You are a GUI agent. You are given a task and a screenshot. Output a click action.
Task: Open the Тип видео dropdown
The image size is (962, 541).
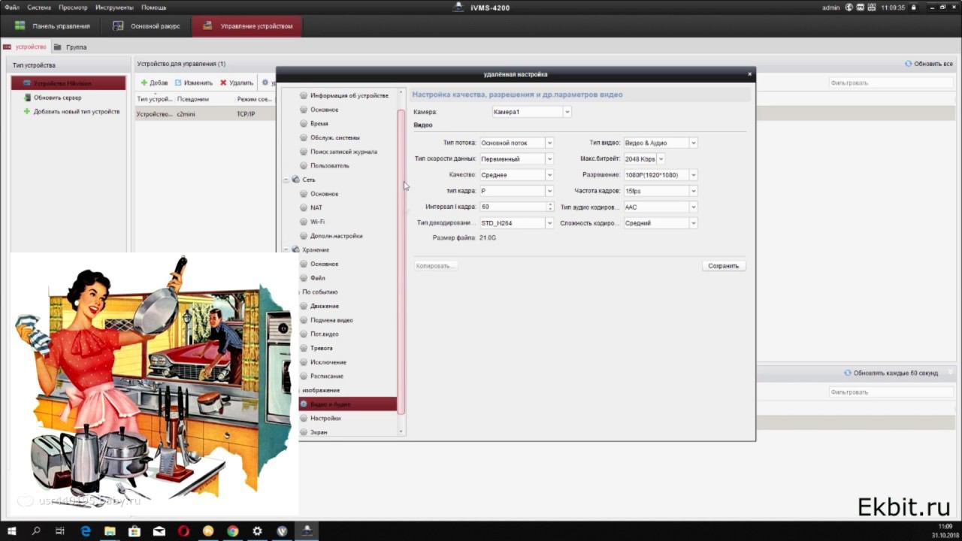[661, 143]
